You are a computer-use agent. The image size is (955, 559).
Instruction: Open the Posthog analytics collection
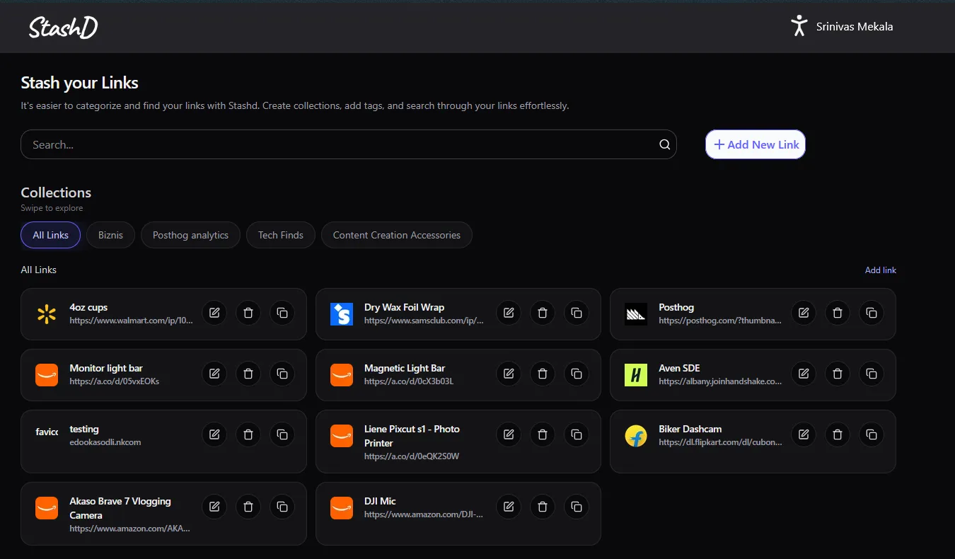tap(190, 235)
